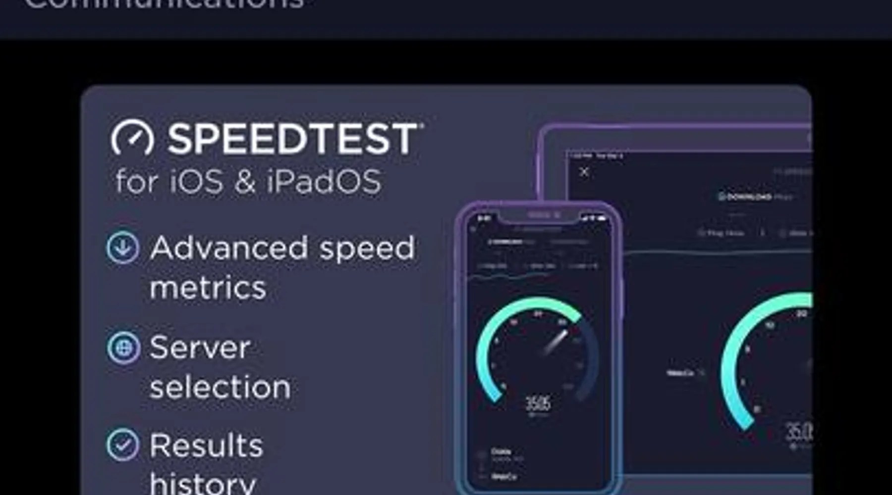Click the iPad speedometer gauge arc
The image size is (892, 495).
click(766, 362)
